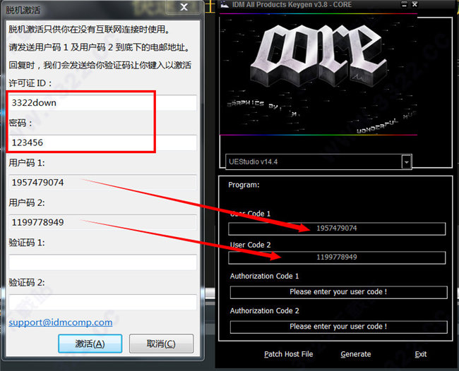Screen dimensions: 459x371
Task: Click the User Code 1 field in keygen
Action: (337, 229)
